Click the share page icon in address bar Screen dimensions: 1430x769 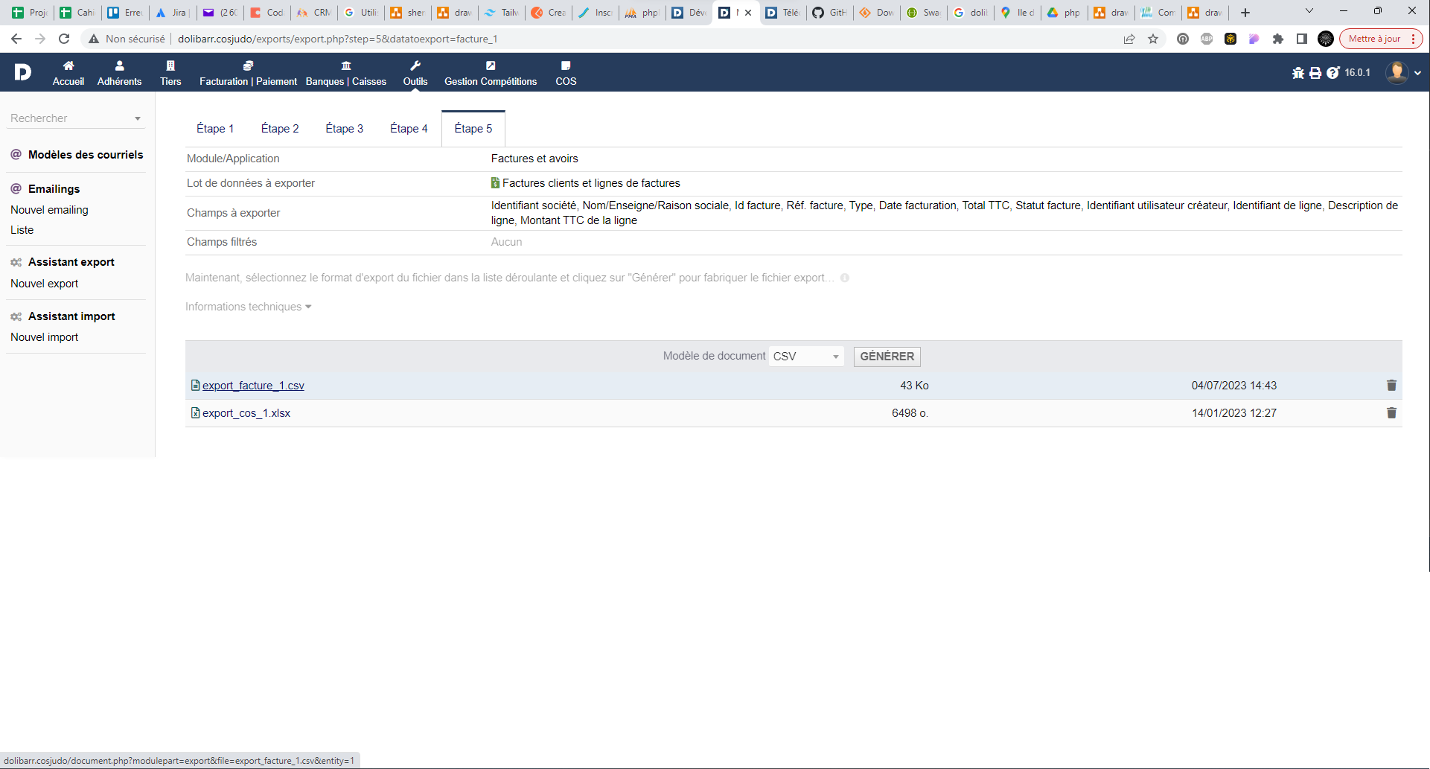(x=1129, y=39)
